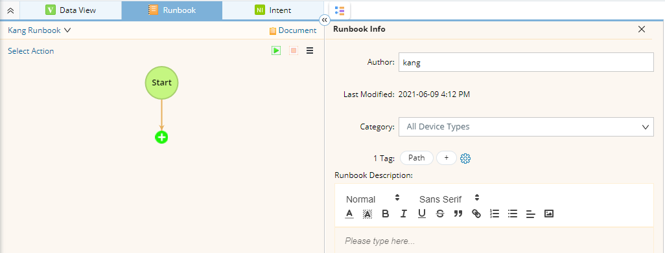Click the Select Action link
Image resolution: width=665 pixels, height=253 pixels.
(x=31, y=50)
